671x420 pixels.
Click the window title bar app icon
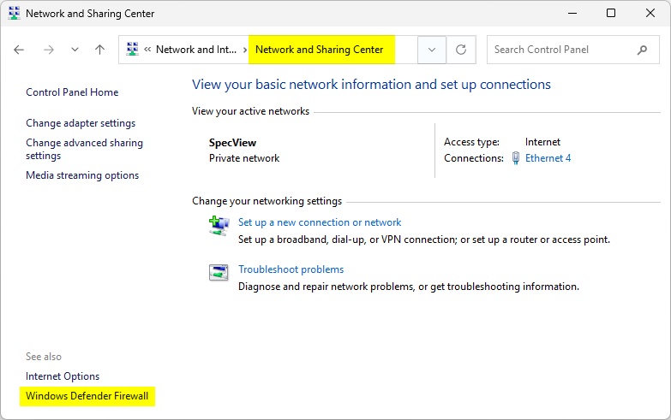(14, 13)
